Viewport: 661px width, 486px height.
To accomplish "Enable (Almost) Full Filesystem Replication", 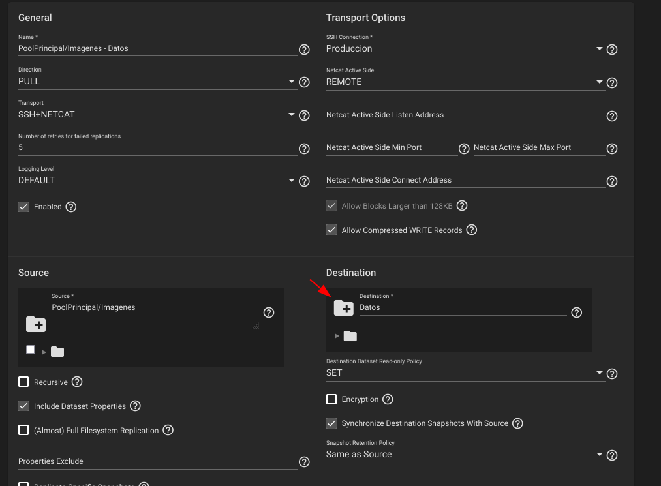I will click(23, 430).
